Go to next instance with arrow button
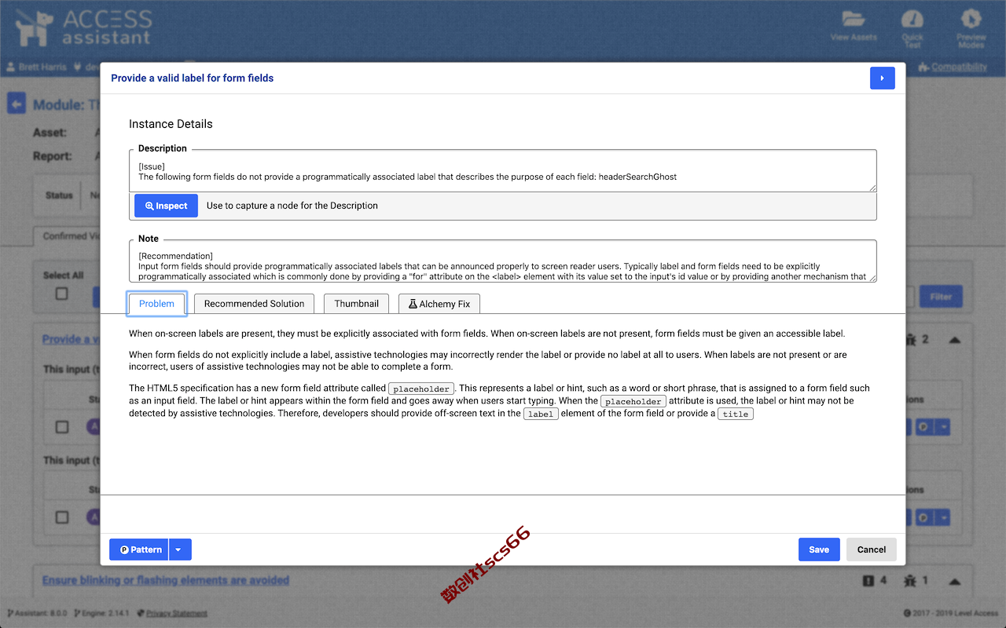This screenshot has width=1006, height=628. [x=882, y=78]
